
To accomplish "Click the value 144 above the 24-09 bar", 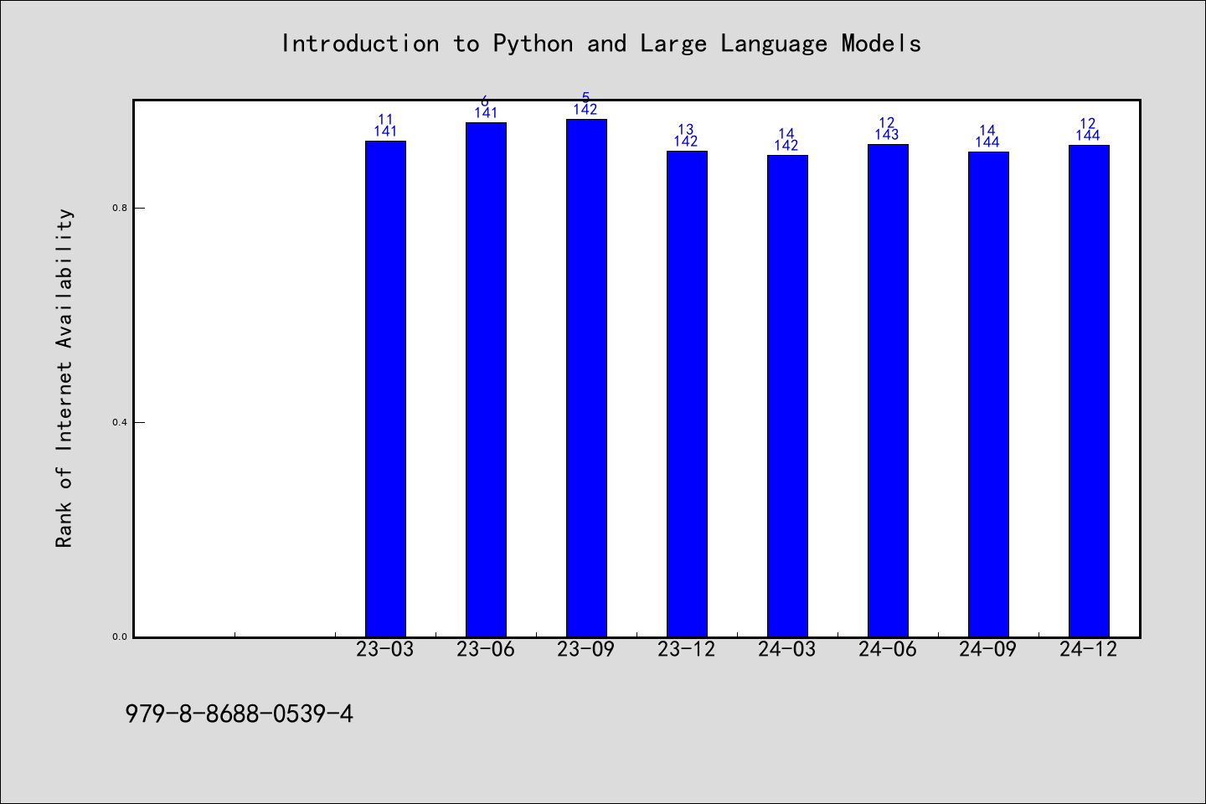I will pyautogui.click(x=987, y=142).
